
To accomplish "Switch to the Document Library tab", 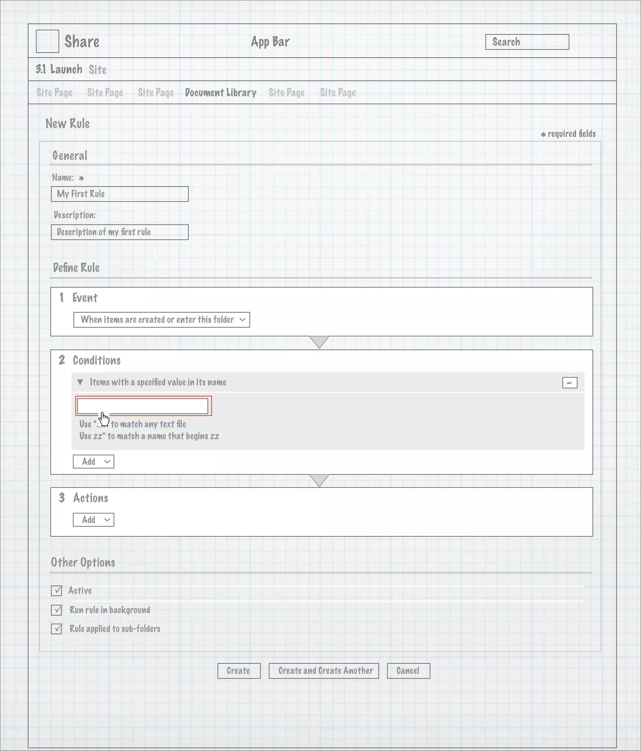I will [x=220, y=93].
